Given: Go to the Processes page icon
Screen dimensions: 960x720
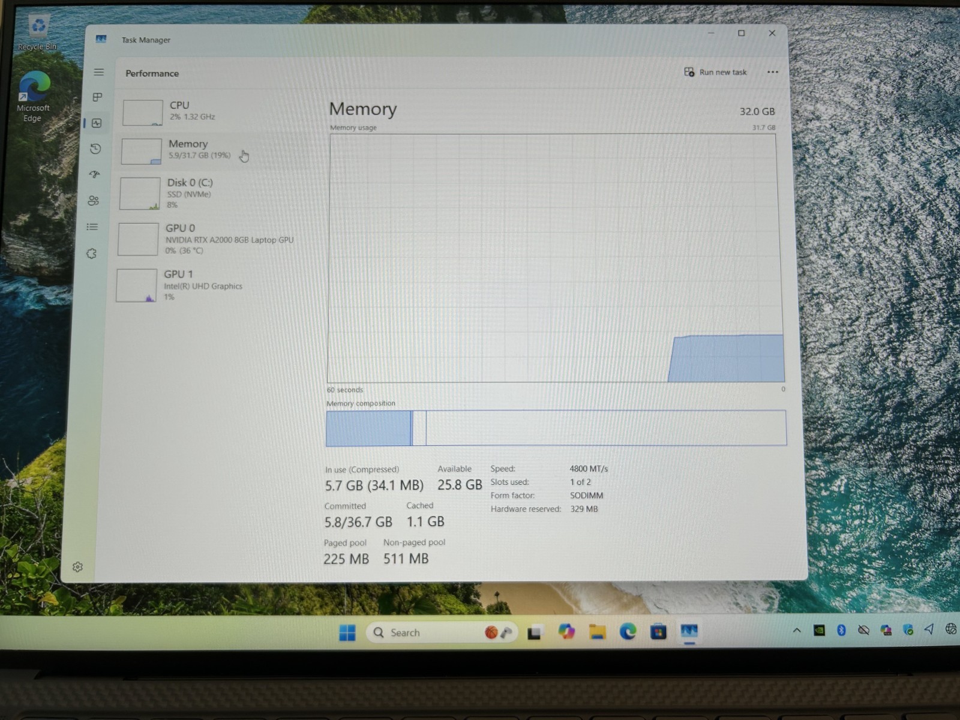Looking at the screenshot, I should 98,97.
